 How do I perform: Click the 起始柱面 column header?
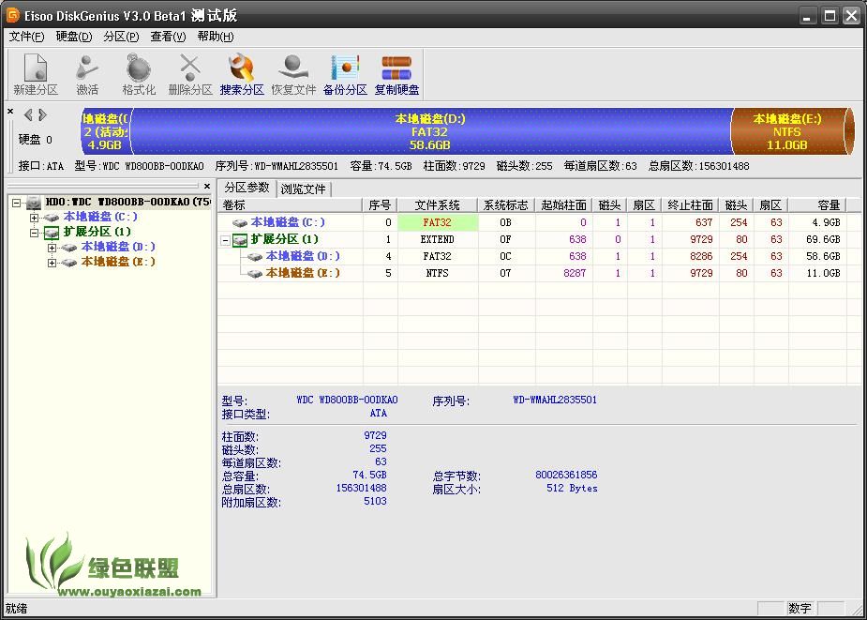tap(564, 205)
